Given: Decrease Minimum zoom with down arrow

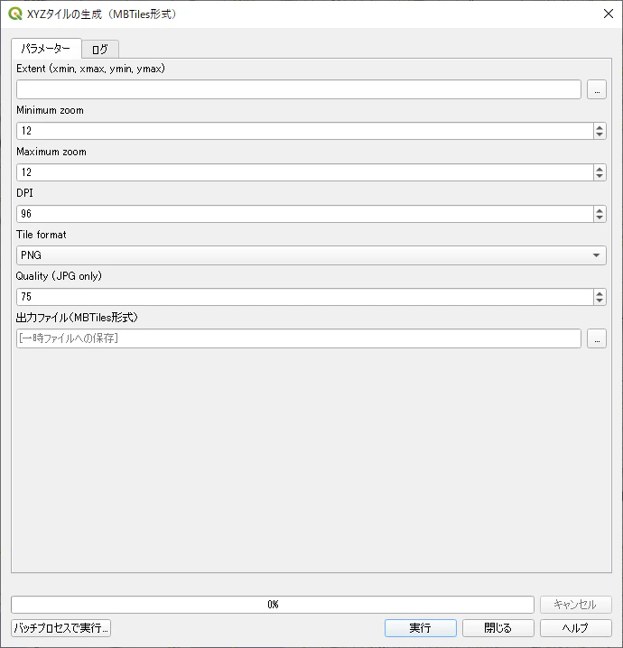Looking at the screenshot, I should (x=600, y=134).
